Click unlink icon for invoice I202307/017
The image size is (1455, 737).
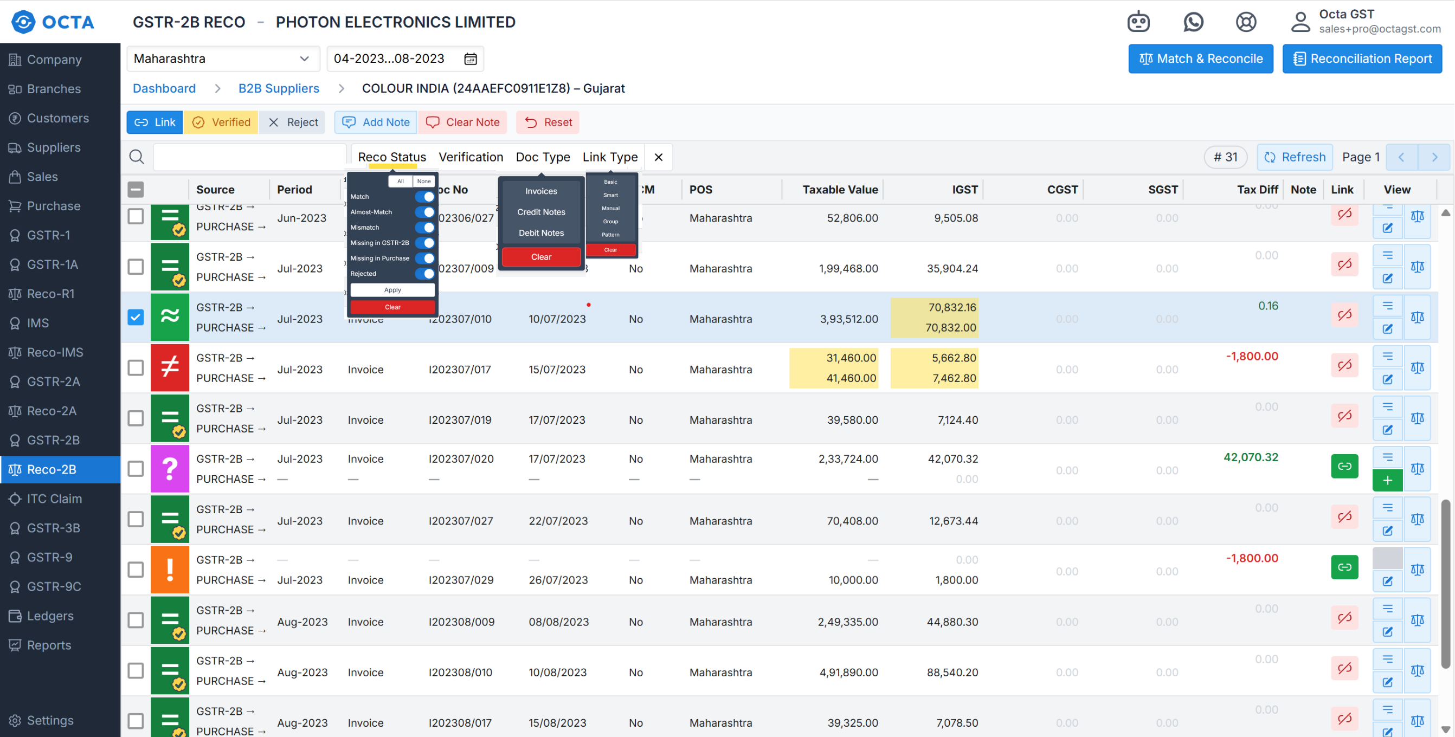(x=1344, y=365)
